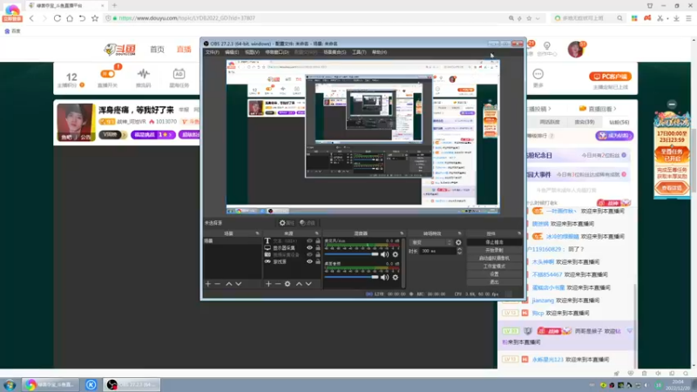Remove the selected scene with minus icon

[x=217, y=284]
